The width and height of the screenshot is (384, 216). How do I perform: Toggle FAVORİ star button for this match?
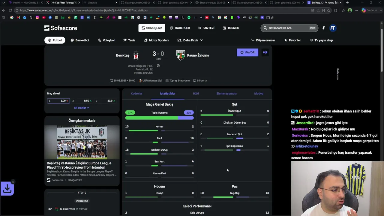pyautogui.click(x=247, y=52)
